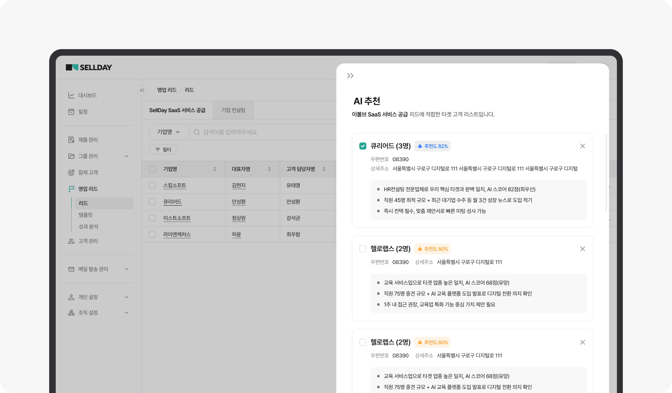Click contact name 유태영

click(x=293, y=185)
